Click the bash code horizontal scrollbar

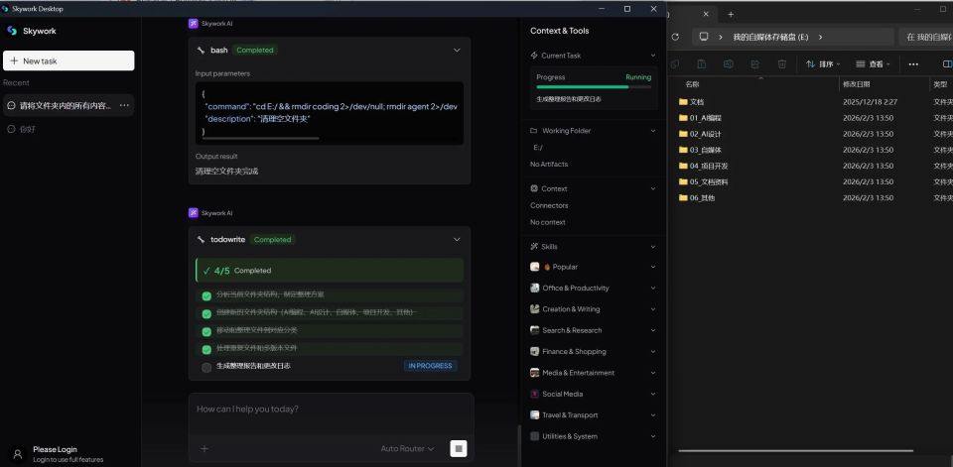point(260,139)
